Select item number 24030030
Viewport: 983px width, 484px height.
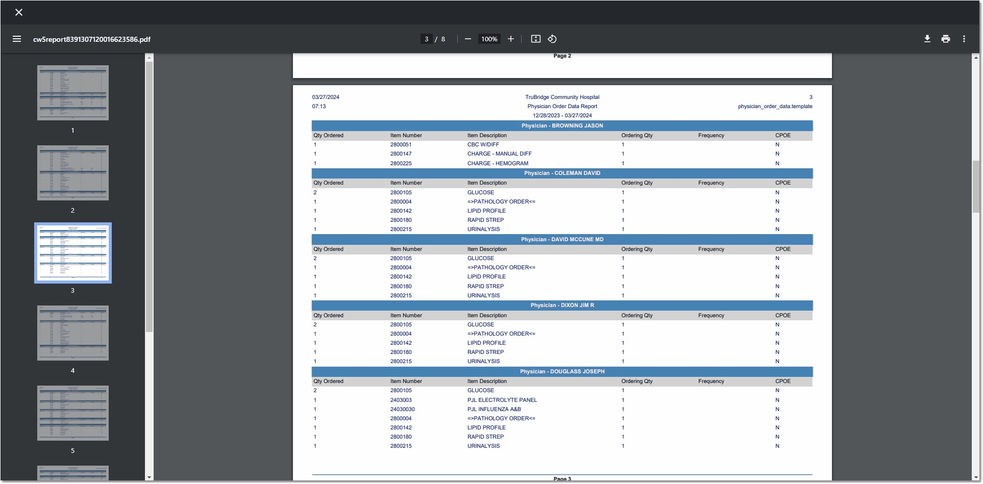(402, 409)
